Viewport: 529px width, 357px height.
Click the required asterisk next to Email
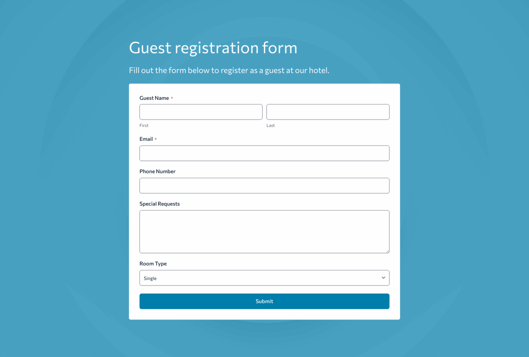click(155, 138)
